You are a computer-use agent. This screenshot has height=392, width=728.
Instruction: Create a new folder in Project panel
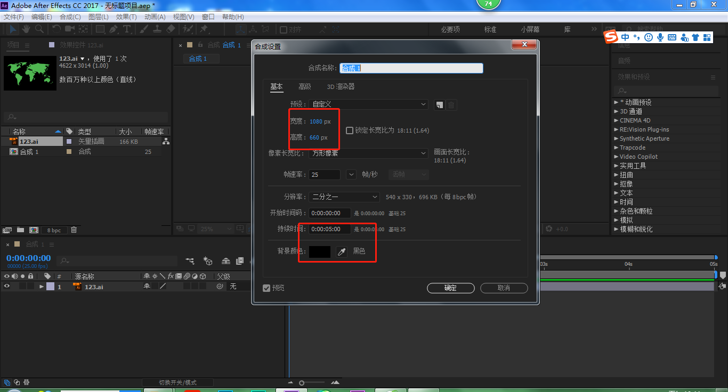20,230
